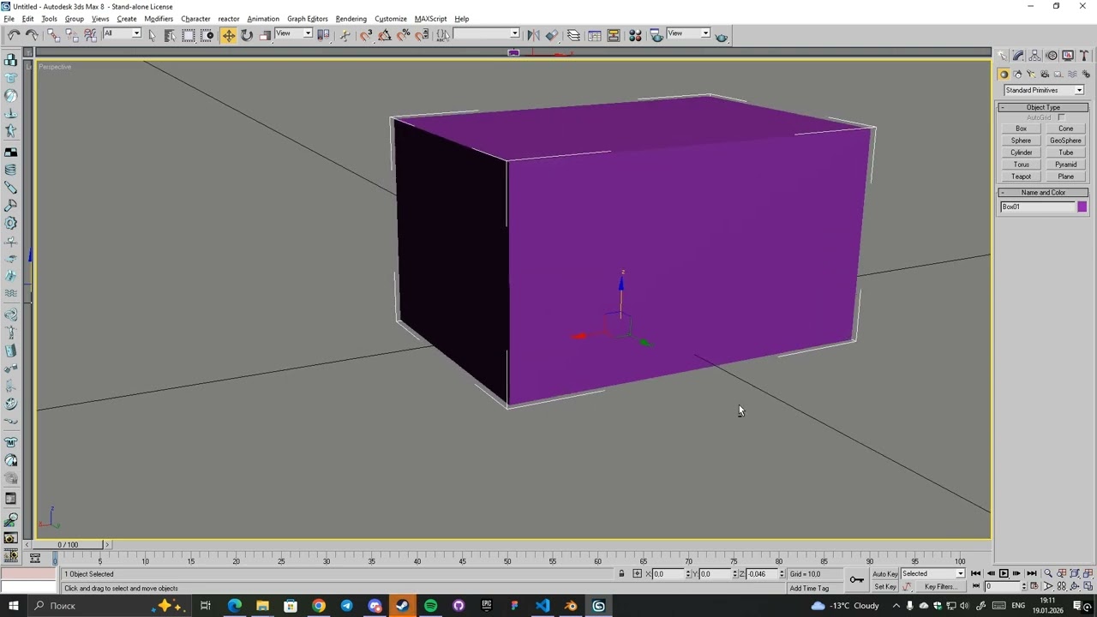Click the Teapot primitive button
1097x617 pixels.
[x=1021, y=177]
